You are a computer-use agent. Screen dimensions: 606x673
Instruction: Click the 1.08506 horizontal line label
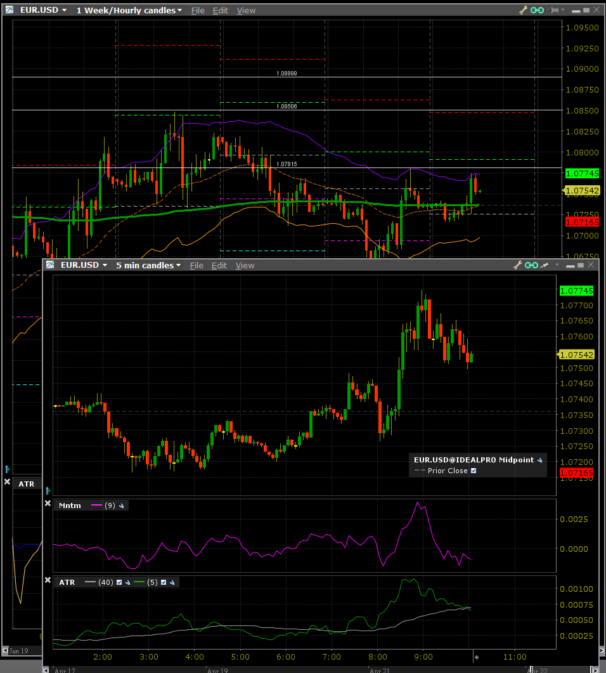point(287,106)
